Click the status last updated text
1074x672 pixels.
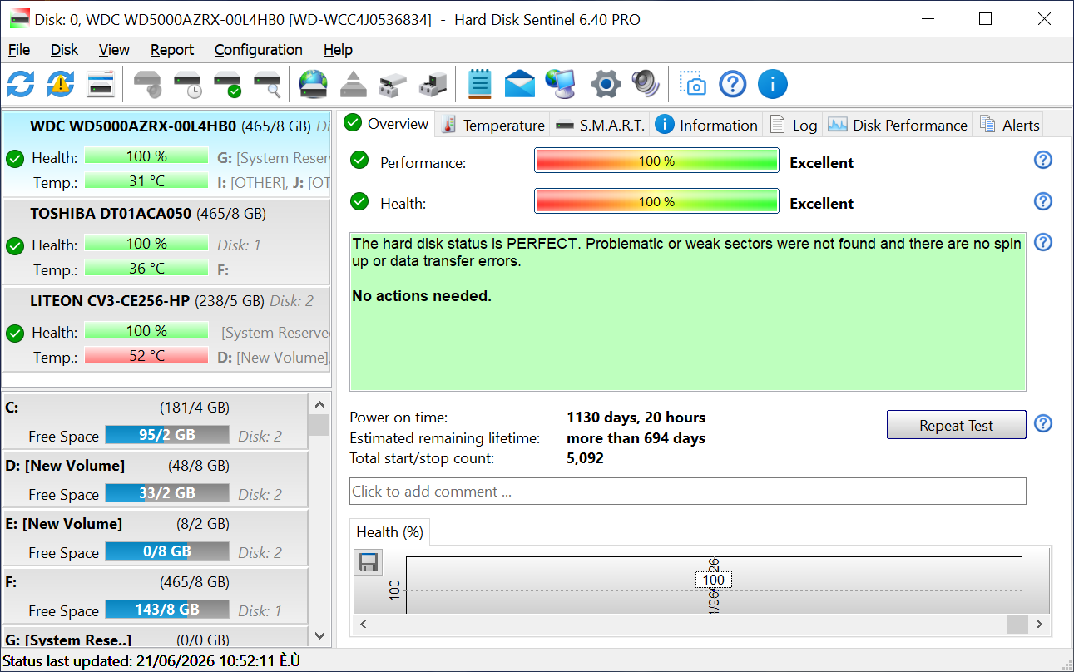point(151,661)
